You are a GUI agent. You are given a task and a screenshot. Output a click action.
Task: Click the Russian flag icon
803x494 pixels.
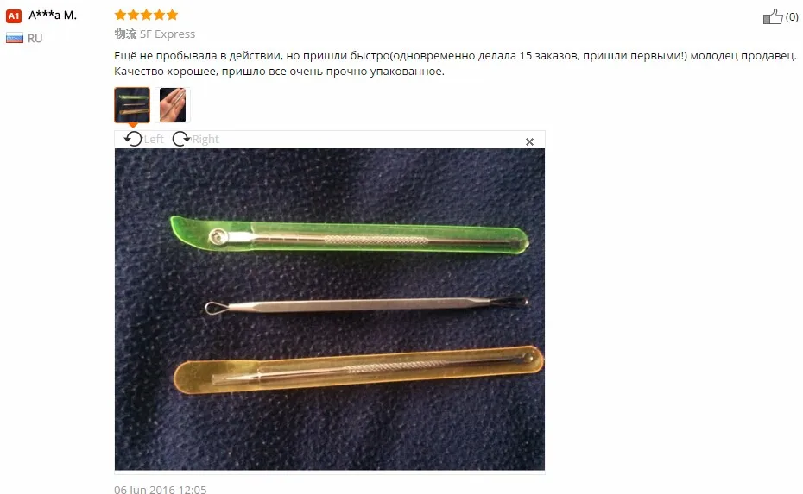coord(15,38)
